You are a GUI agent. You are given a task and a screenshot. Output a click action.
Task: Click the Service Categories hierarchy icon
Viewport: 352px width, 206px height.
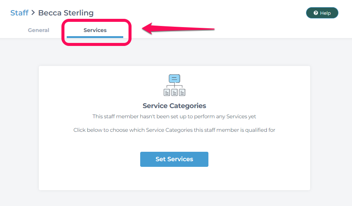pyautogui.click(x=174, y=85)
